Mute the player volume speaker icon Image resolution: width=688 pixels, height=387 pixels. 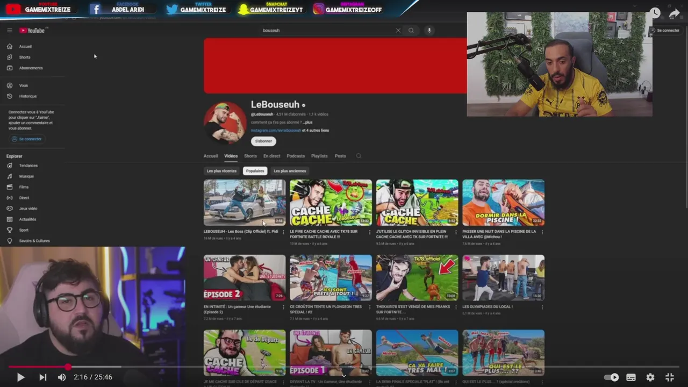pyautogui.click(x=62, y=377)
